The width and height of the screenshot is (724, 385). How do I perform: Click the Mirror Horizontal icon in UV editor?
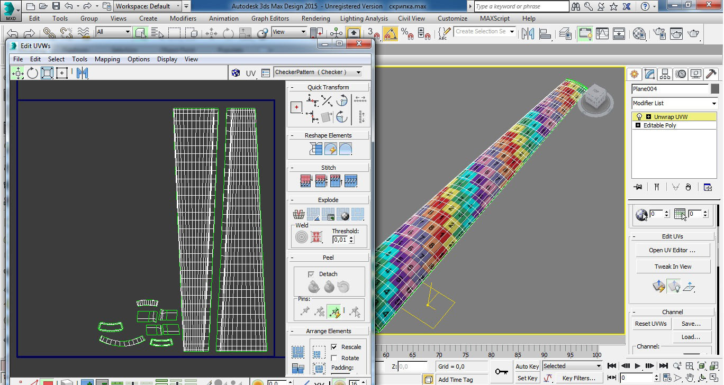82,73
